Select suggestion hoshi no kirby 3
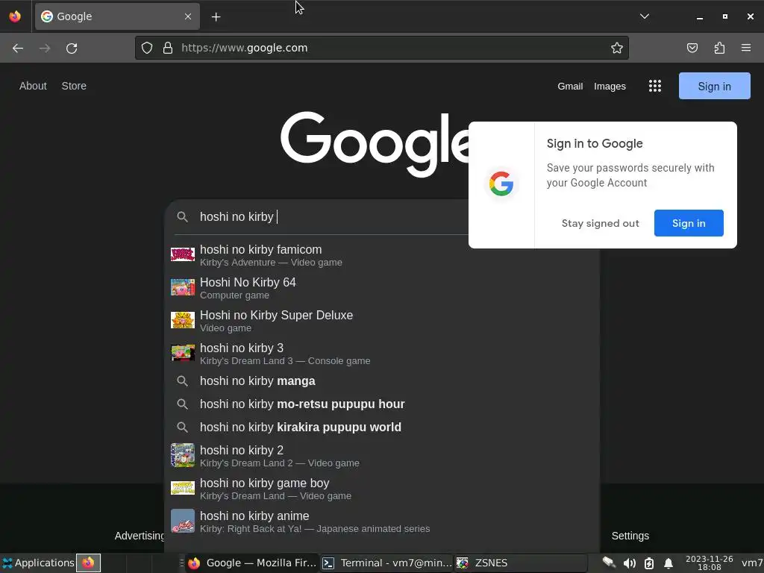This screenshot has width=764, height=573. point(381,354)
